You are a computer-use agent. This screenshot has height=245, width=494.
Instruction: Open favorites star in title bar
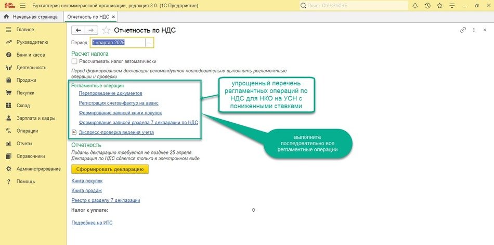(x=439, y=5)
